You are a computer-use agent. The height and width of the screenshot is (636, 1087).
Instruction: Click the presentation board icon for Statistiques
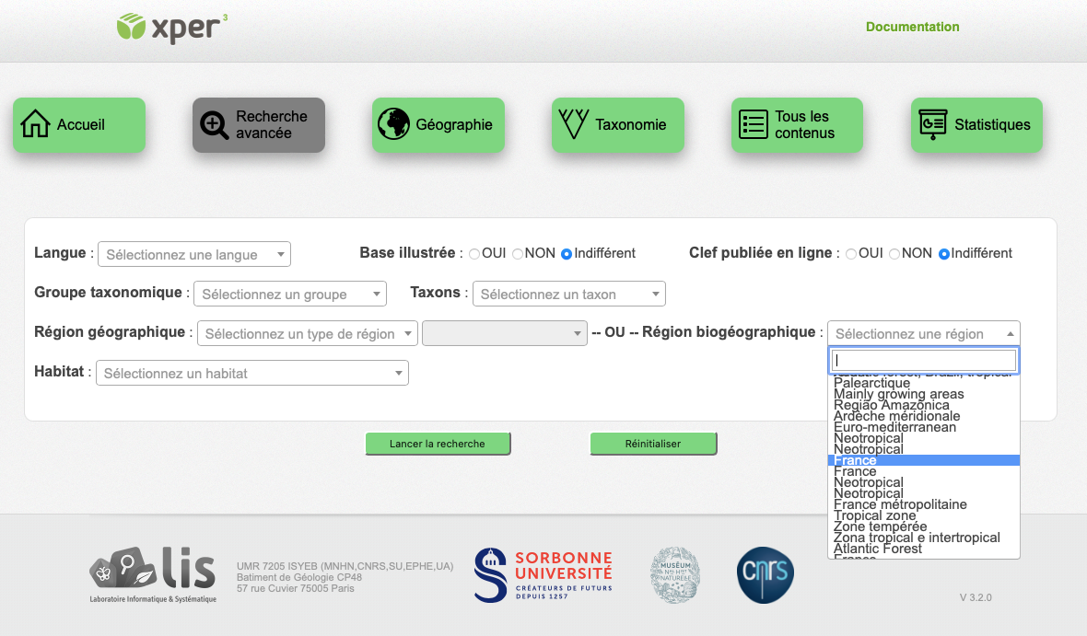point(933,124)
